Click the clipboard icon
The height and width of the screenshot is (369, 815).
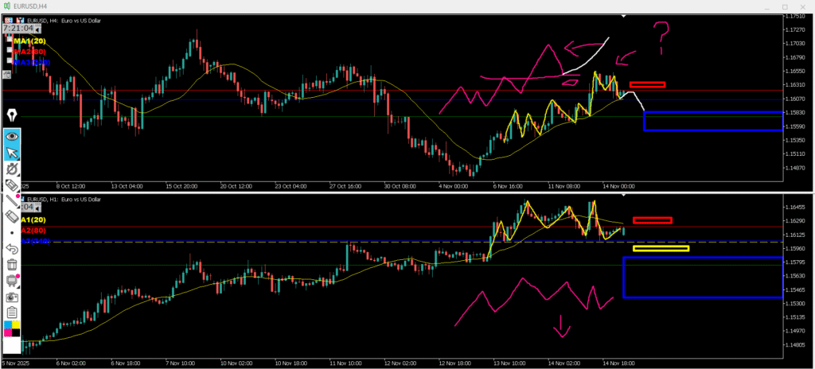12,313
